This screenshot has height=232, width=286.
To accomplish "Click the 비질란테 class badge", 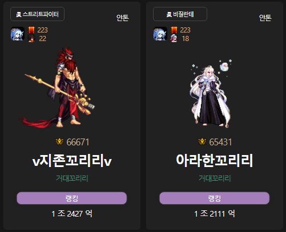I will click(x=180, y=14).
